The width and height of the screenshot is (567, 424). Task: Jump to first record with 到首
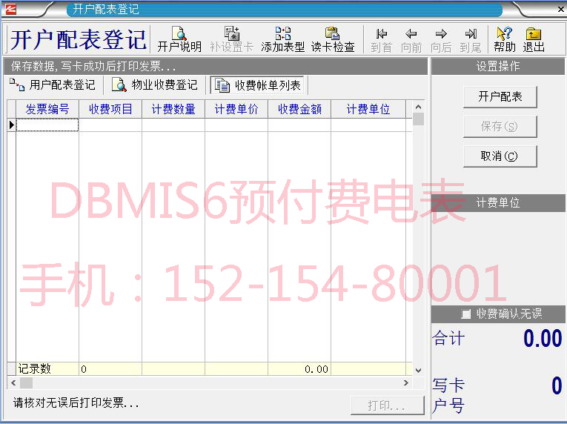pyautogui.click(x=381, y=39)
